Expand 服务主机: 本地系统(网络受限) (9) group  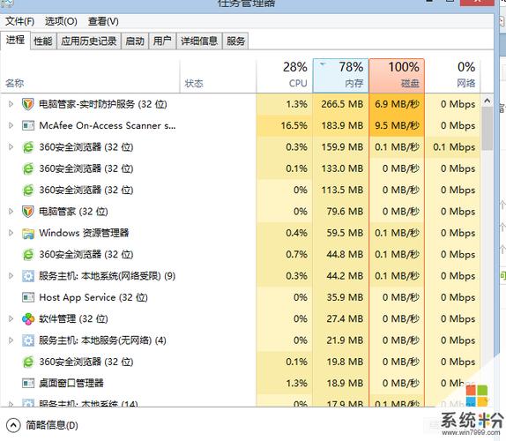coord(11,276)
